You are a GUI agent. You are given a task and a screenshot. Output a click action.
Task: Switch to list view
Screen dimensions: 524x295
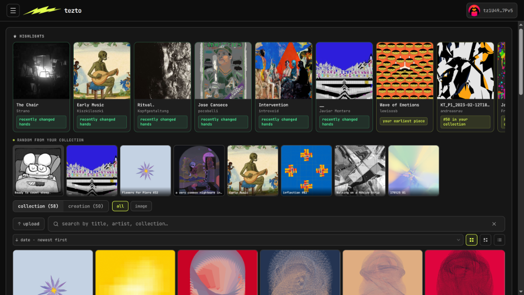click(499, 240)
